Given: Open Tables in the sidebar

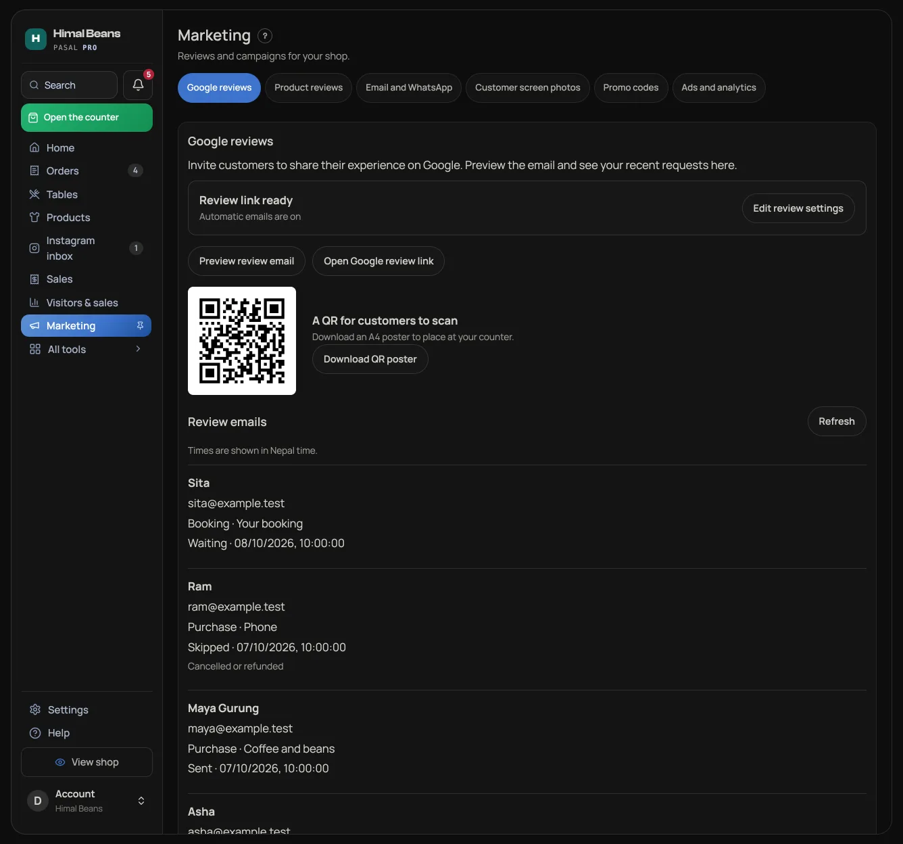Looking at the screenshot, I should [x=87, y=194].
